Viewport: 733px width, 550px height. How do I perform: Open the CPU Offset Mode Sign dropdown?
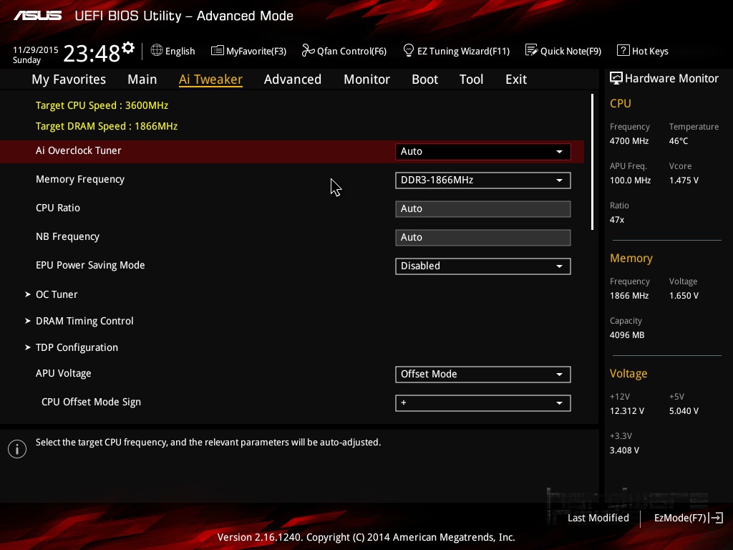pyautogui.click(x=483, y=403)
